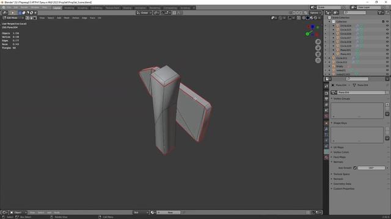Toggle viewport overlays icon
This screenshot has width=391, height=219.
(290, 18)
